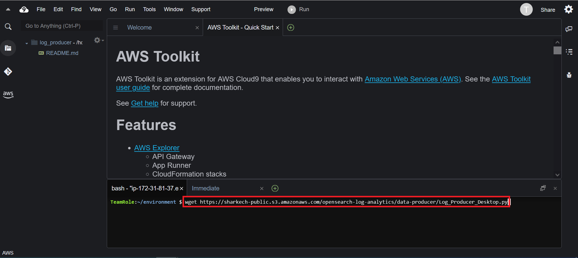Switch to AWS Toolkit - Quick Start tab
The image size is (578, 258).
[x=240, y=27]
